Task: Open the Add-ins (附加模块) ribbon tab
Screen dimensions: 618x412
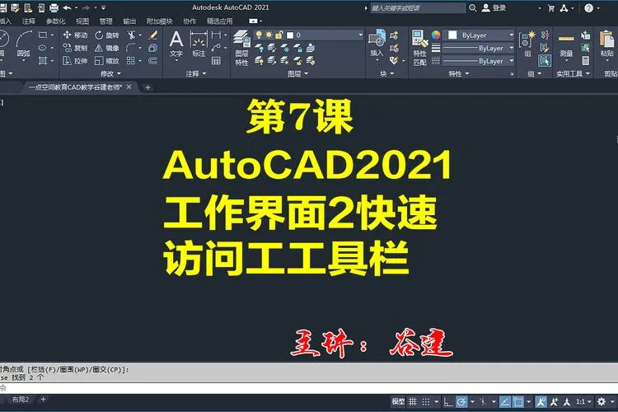Action: (159, 21)
